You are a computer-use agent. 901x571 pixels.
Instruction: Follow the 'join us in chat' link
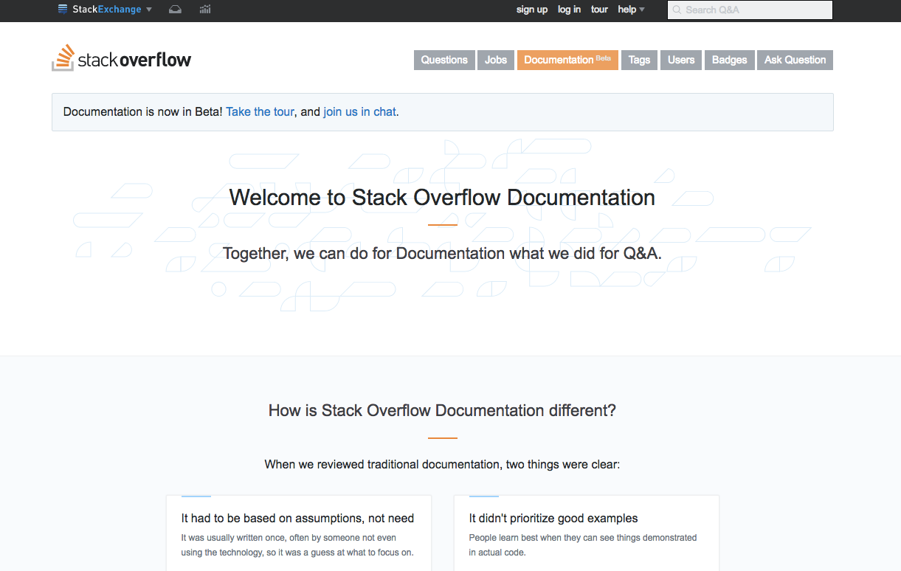point(359,112)
